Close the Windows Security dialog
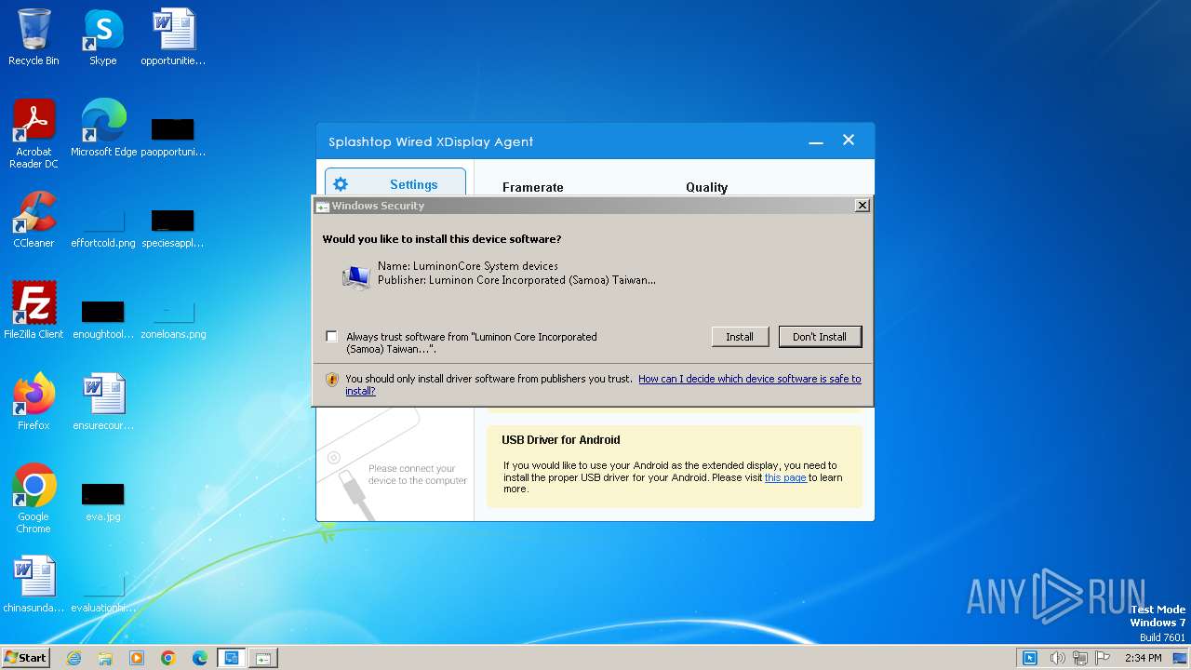Viewport: 1191px width, 670px height. pyautogui.click(x=862, y=206)
